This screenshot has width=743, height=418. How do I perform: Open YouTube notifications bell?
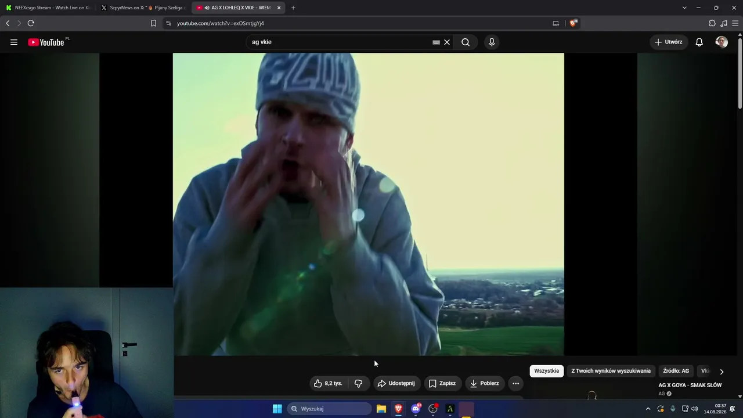click(699, 42)
